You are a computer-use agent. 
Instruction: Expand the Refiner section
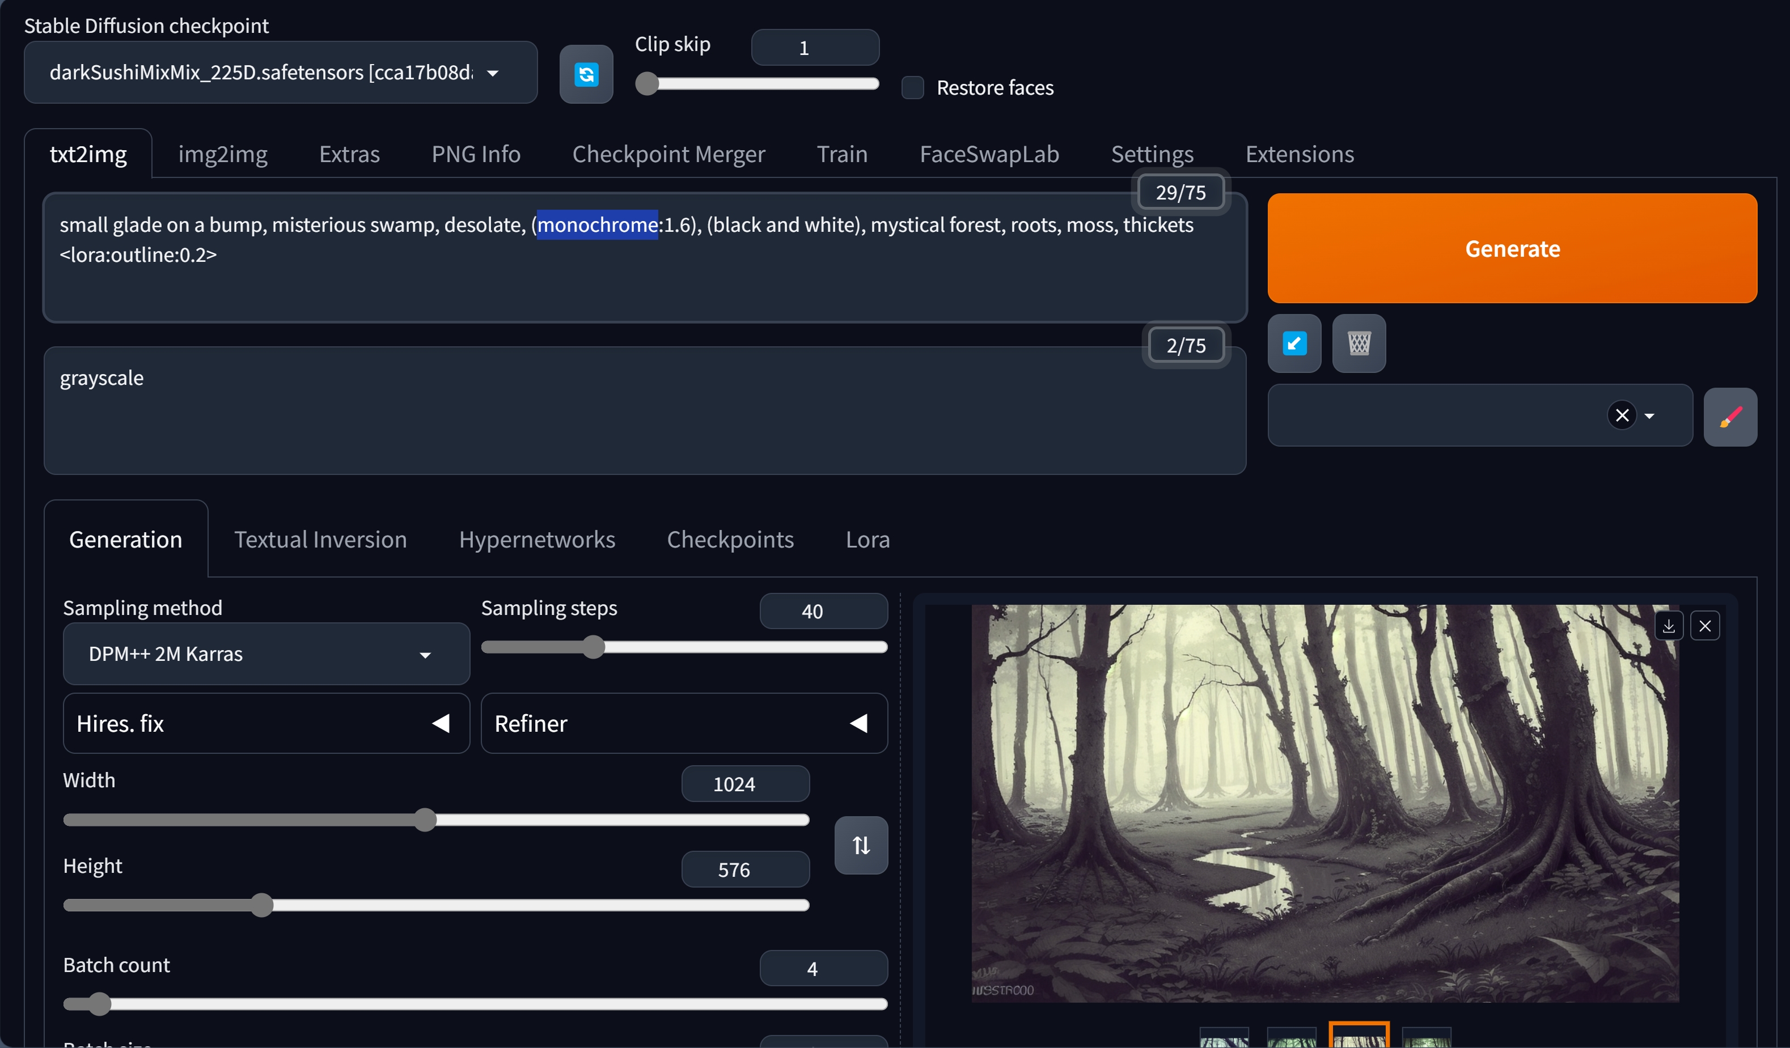(x=684, y=724)
